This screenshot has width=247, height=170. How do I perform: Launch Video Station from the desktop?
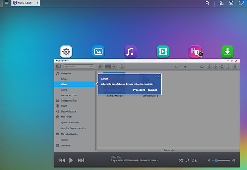coord(163,51)
